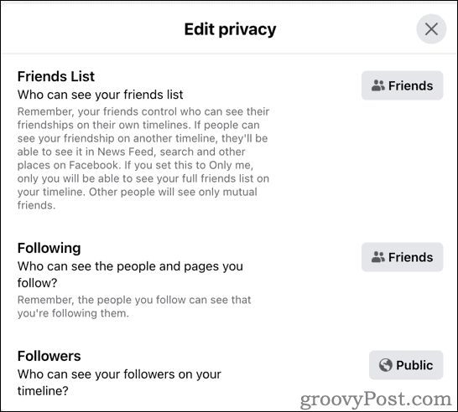Viewport: 458px width, 412px height.
Task: Click the following reminder description text
Action: 134,306
